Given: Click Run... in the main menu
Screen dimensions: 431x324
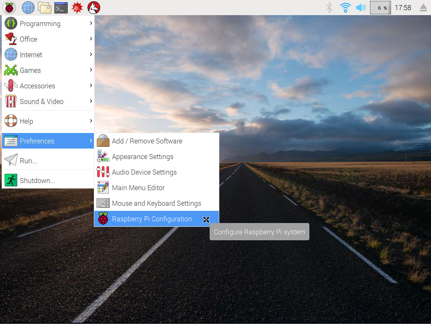Looking at the screenshot, I should (x=28, y=161).
